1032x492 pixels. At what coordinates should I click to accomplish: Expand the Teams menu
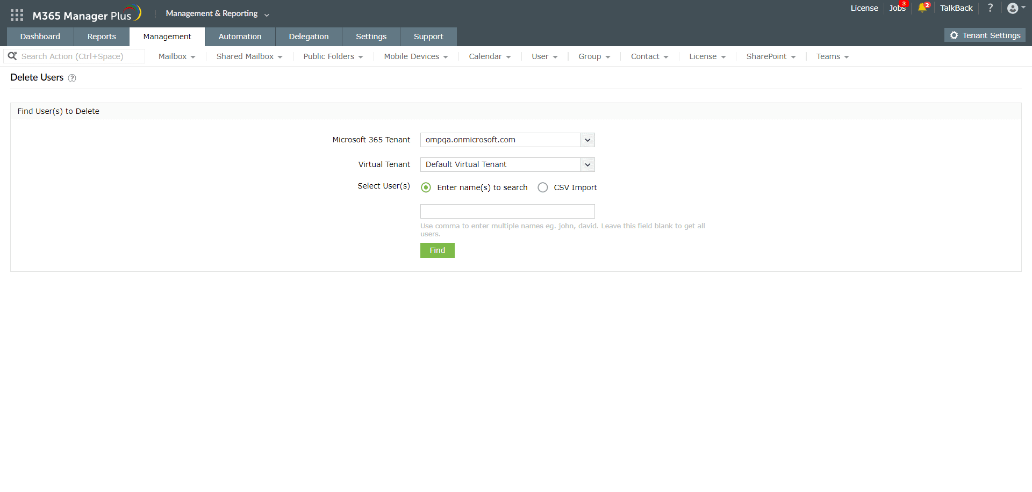point(833,56)
